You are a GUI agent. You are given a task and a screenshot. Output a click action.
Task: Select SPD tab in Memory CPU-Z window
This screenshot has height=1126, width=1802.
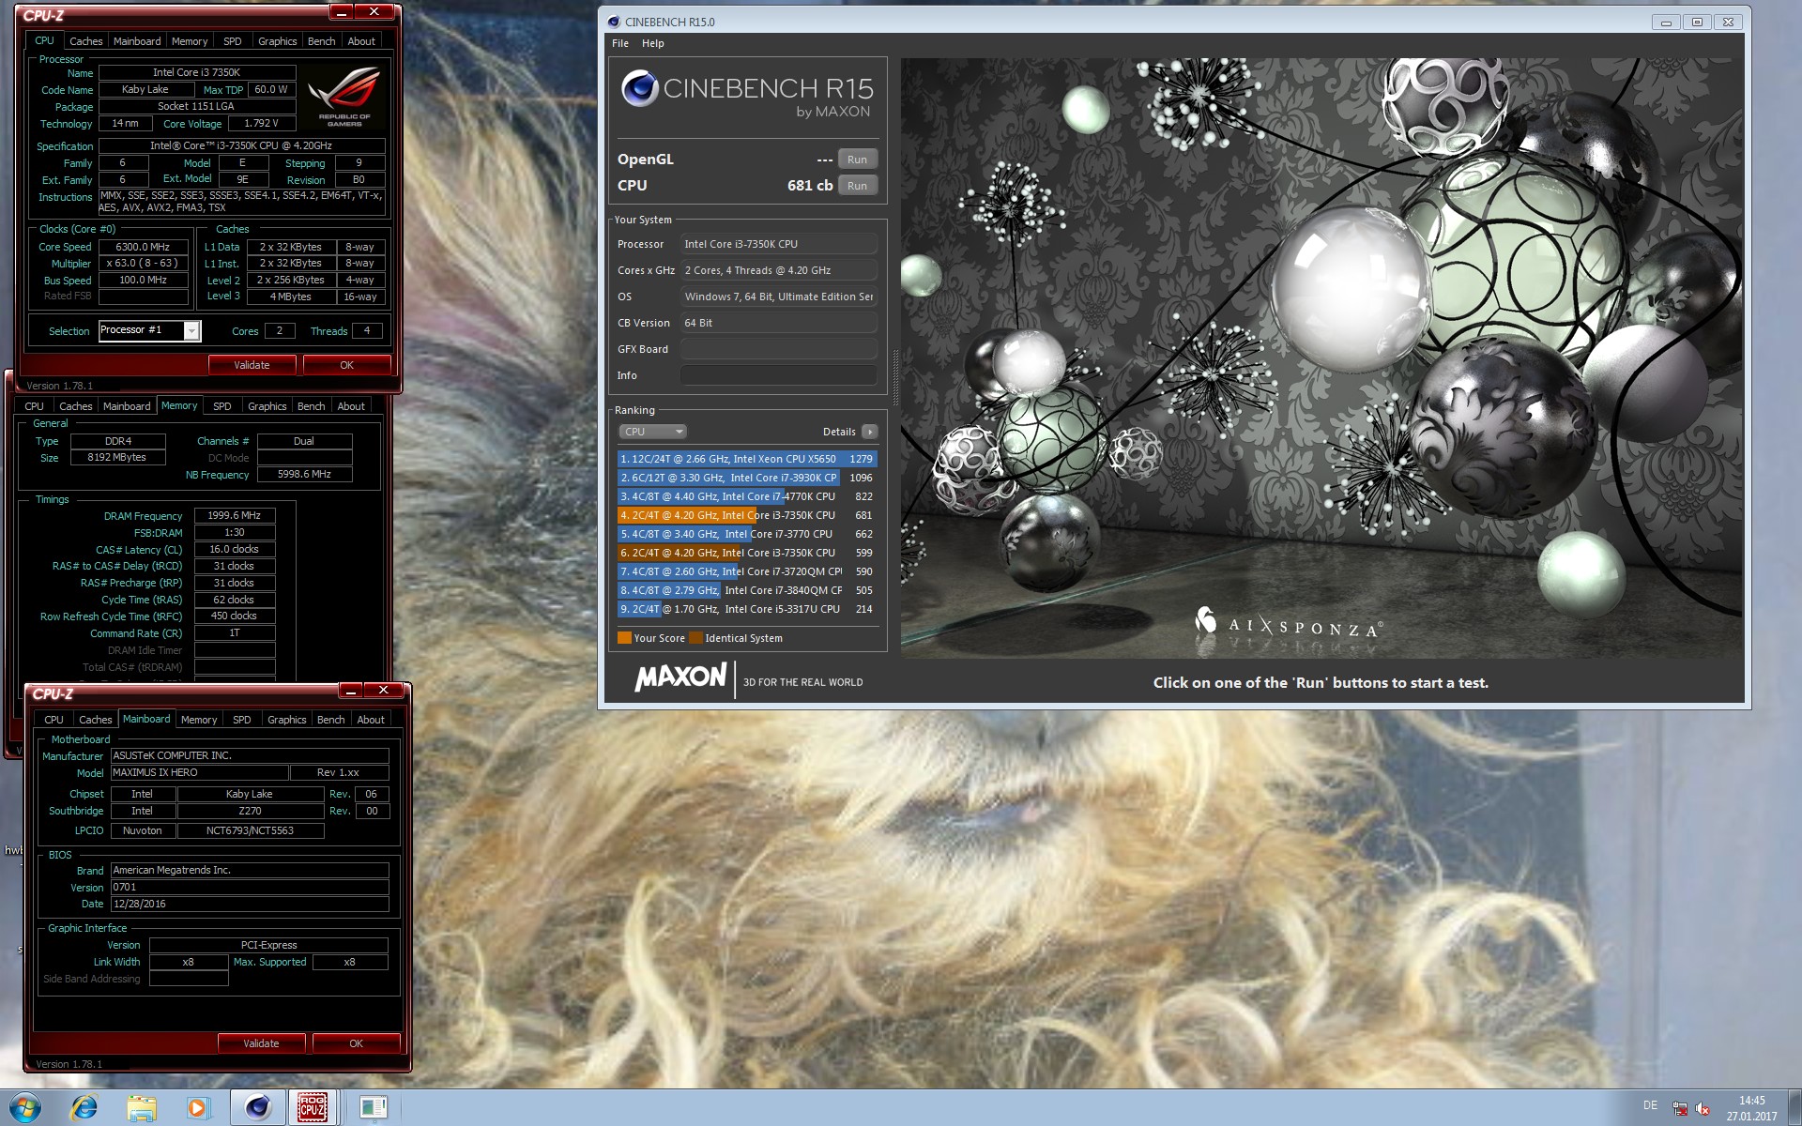click(x=222, y=406)
